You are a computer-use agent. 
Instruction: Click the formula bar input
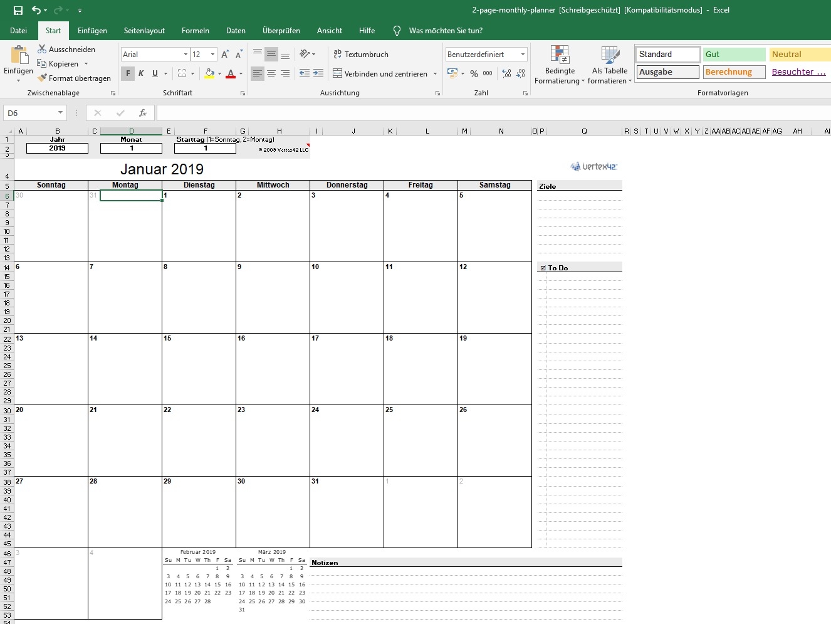click(x=494, y=113)
